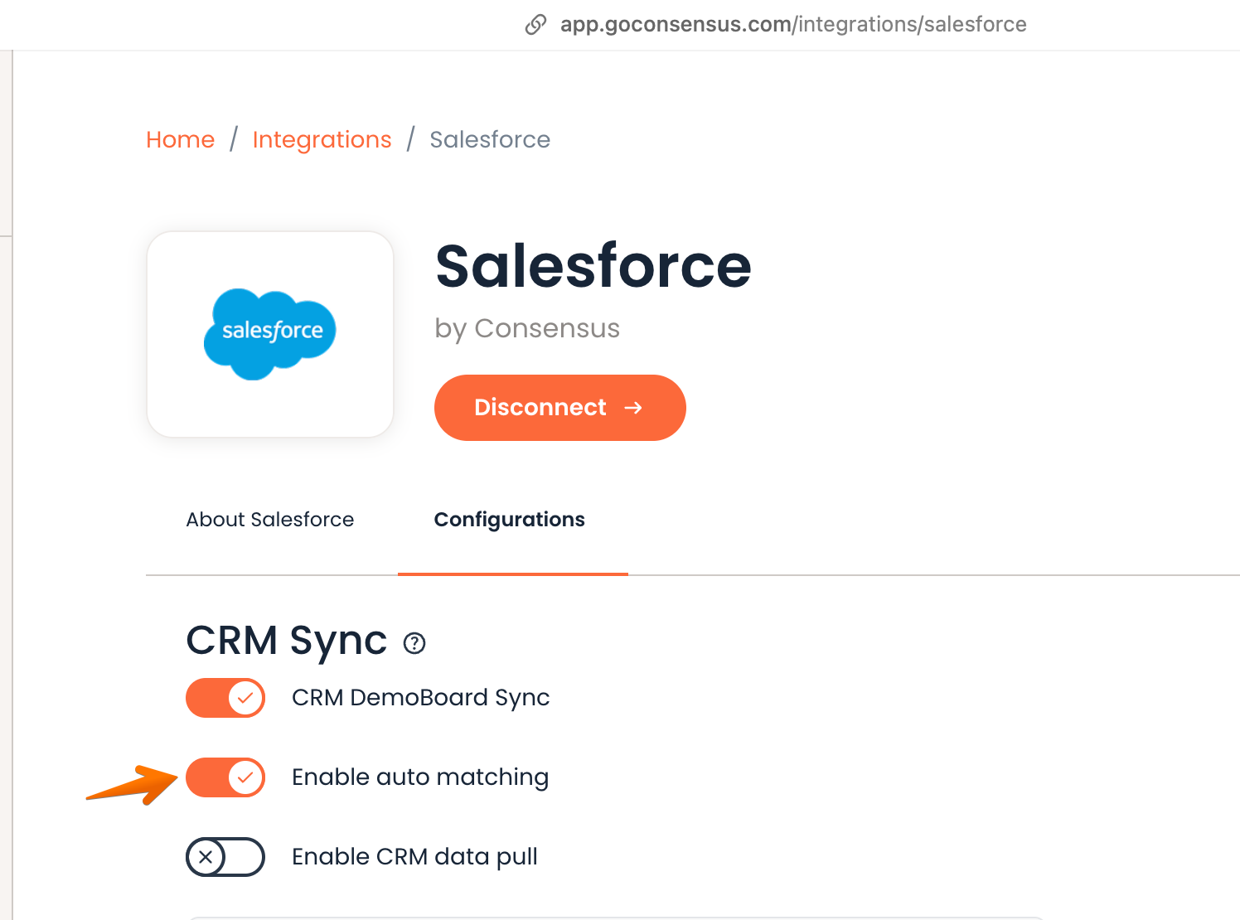Click the link icon beside the URL
The image size is (1240, 920).
[535, 25]
